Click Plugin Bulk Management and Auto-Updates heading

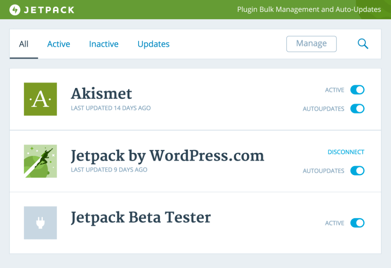(309, 9)
